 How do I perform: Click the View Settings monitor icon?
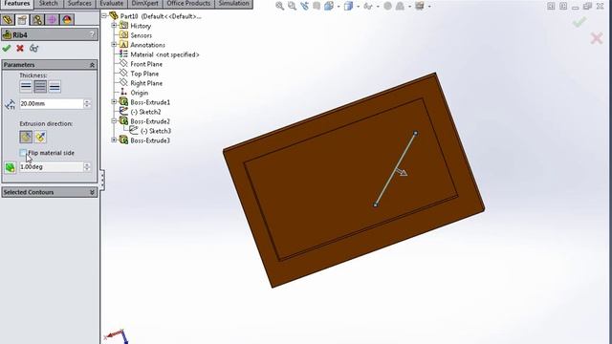tap(420, 6)
